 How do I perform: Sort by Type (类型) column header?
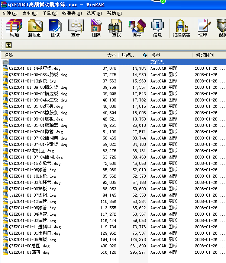[170, 55]
